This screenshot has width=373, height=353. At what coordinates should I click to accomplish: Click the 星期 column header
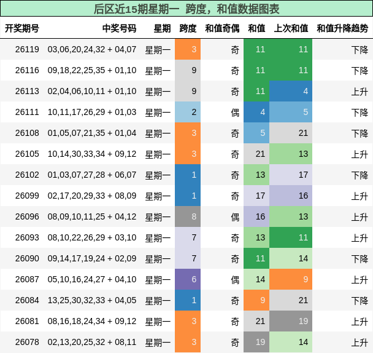pyautogui.click(x=162, y=28)
